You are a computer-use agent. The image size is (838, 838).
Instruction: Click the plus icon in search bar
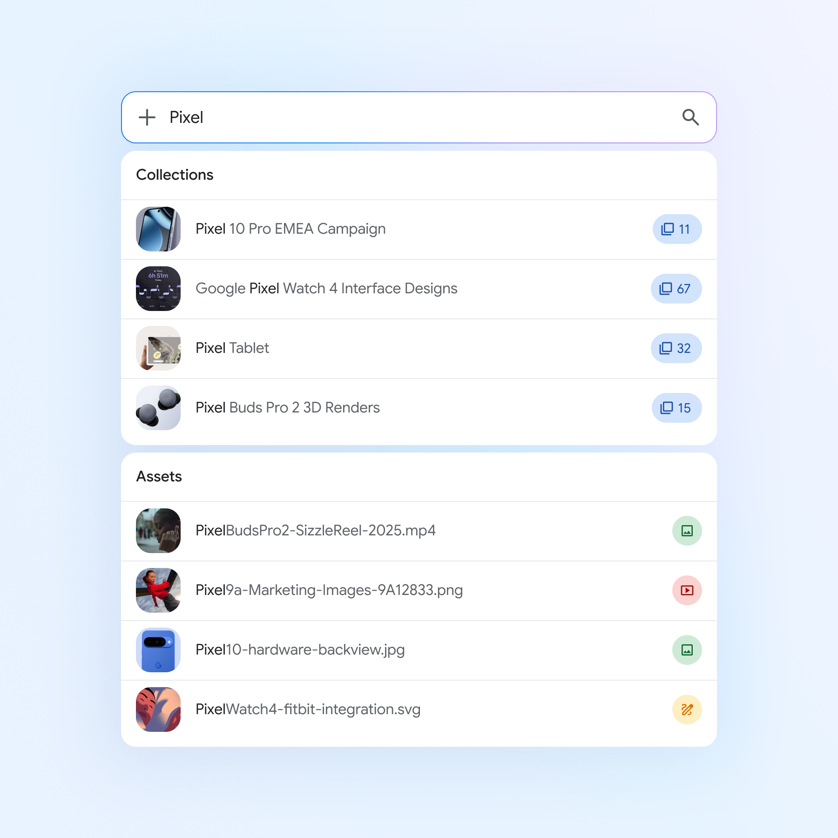[147, 117]
